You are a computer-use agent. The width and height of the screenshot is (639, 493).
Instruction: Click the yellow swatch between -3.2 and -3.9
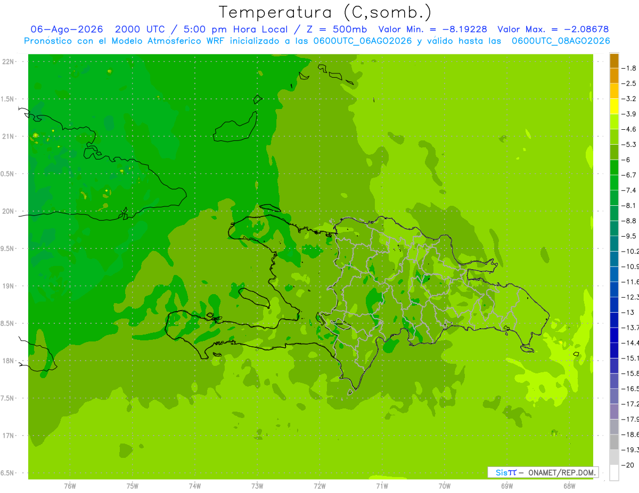click(x=614, y=106)
